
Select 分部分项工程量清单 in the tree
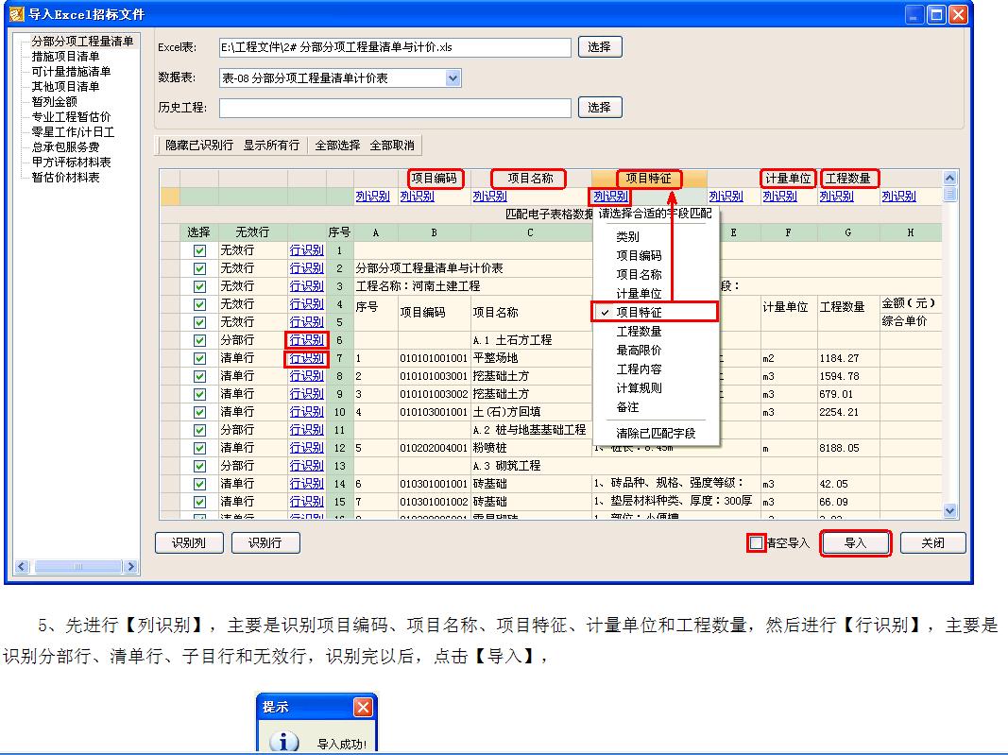82,42
